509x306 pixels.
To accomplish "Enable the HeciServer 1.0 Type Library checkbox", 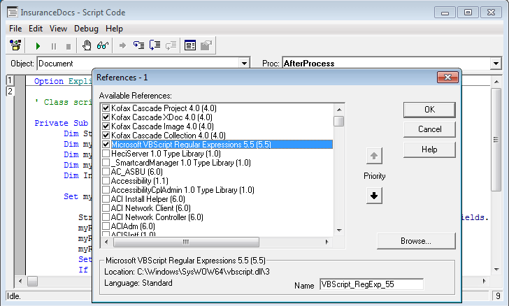I will click(x=106, y=154).
